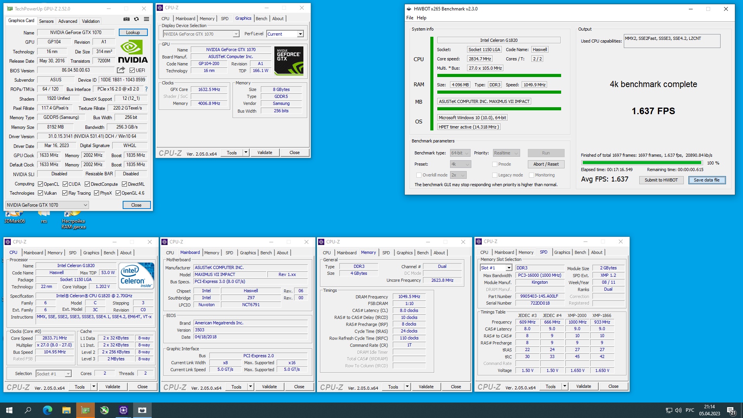Open the Windows Start menu

point(9,410)
